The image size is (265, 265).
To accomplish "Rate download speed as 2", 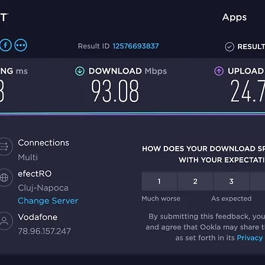I will pos(196,181).
